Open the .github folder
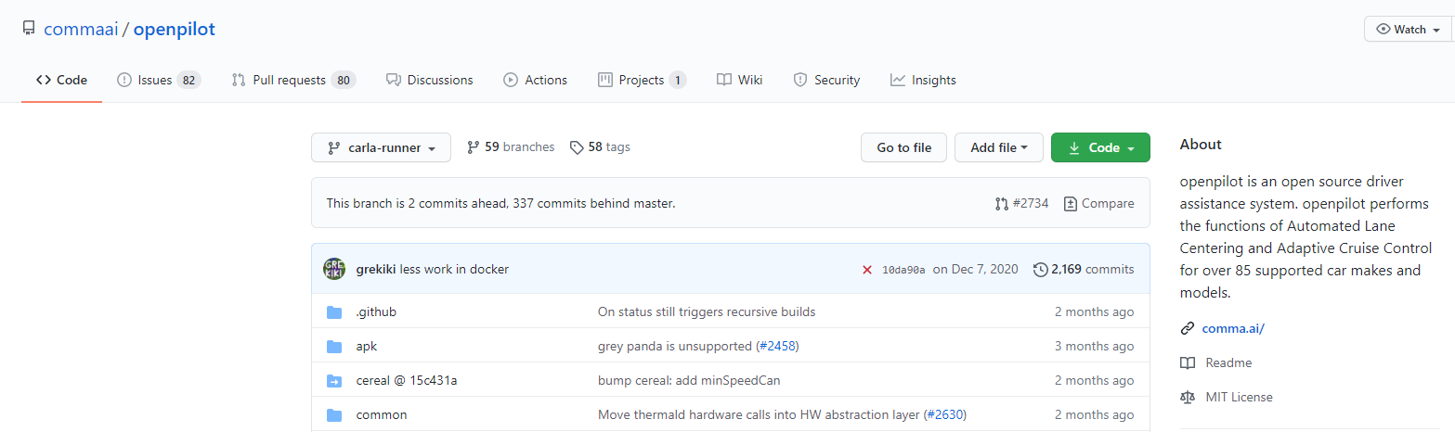The height and width of the screenshot is (432, 1455). [x=376, y=311]
